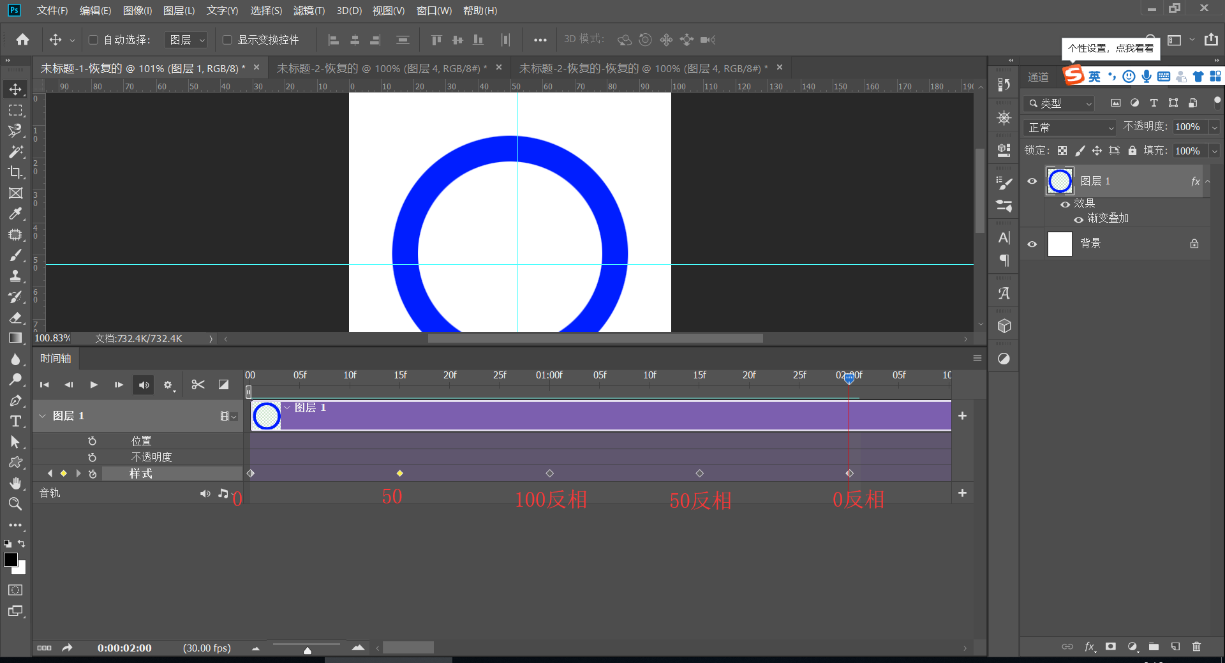Toggle 渐变叠加 effect visibility

1078,220
